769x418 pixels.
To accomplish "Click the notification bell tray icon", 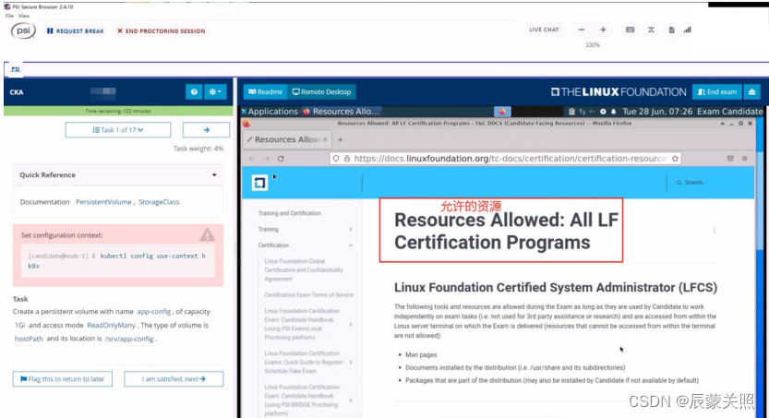I will pos(613,112).
